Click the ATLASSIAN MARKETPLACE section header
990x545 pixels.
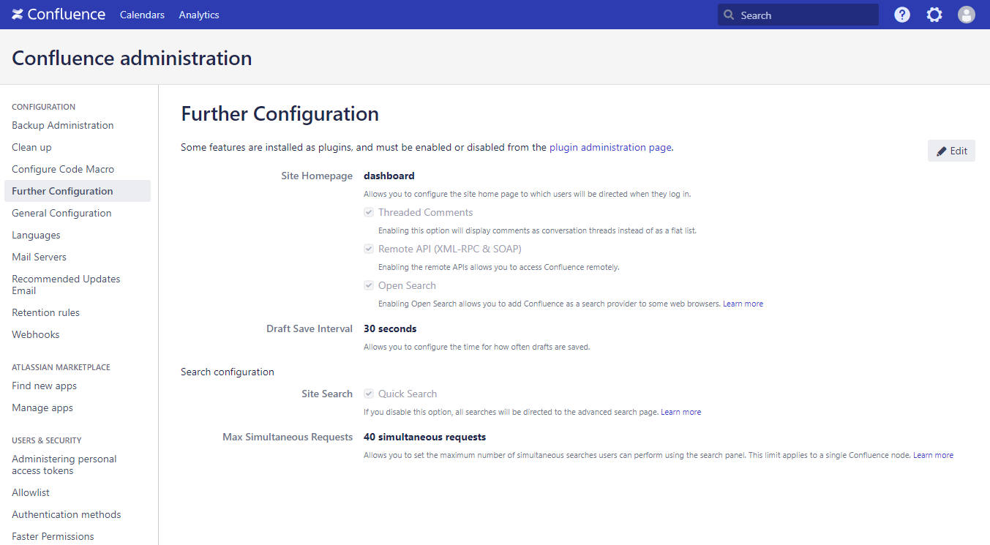coord(61,367)
